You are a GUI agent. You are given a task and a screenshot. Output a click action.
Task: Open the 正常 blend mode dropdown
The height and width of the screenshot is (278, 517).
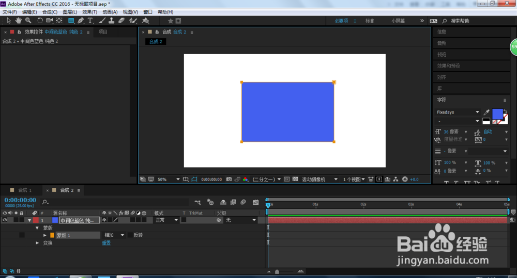pyautogui.click(x=166, y=220)
